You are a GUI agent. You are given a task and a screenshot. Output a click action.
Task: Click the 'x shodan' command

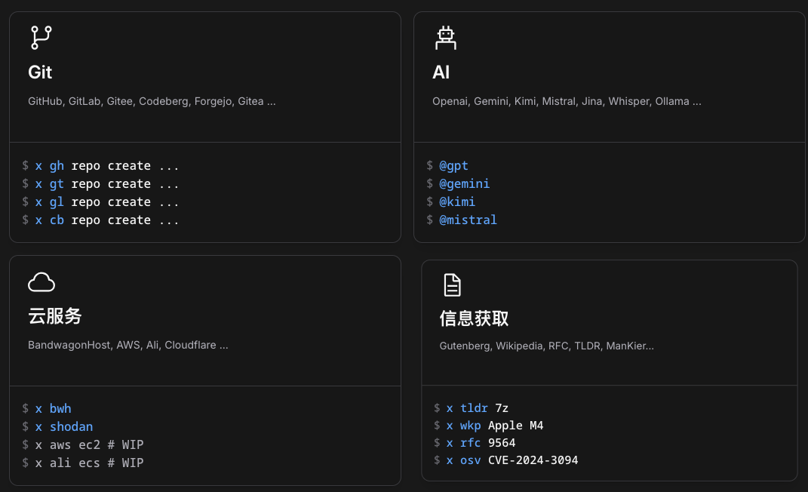click(x=64, y=426)
